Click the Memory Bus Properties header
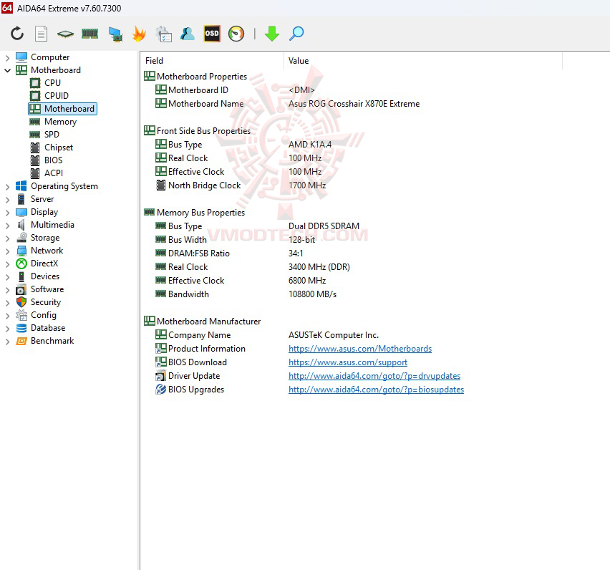The width and height of the screenshot is (610, 570). [x=195, y=213]
